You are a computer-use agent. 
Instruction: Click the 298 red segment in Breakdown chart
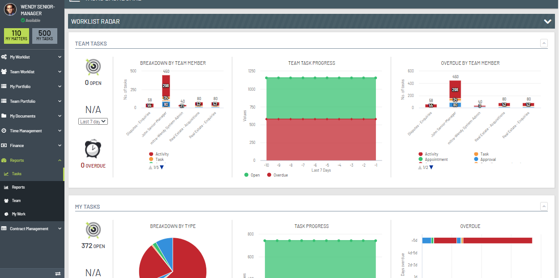[166, 86]
